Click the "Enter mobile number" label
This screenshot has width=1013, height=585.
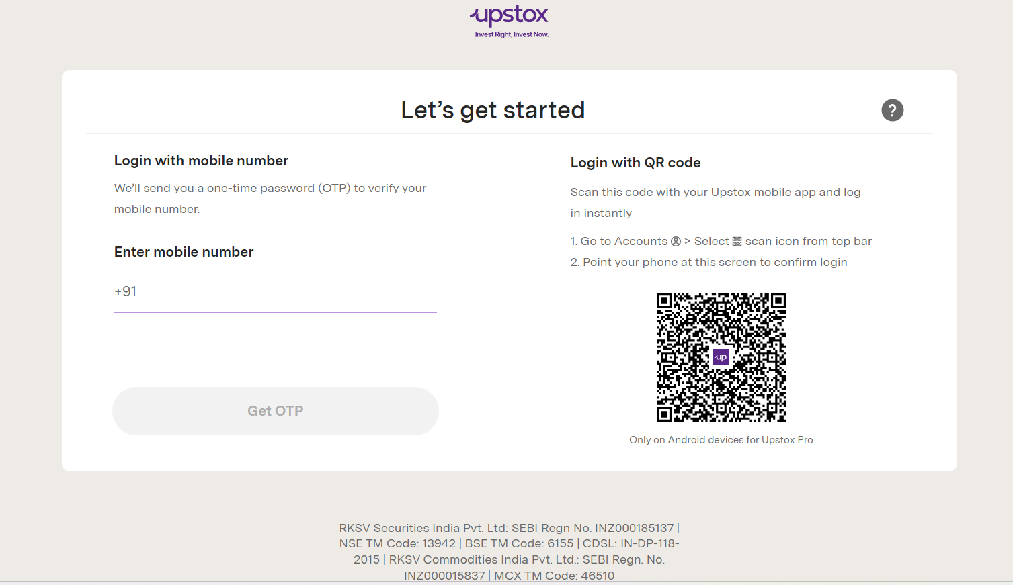tap(184, 252)
